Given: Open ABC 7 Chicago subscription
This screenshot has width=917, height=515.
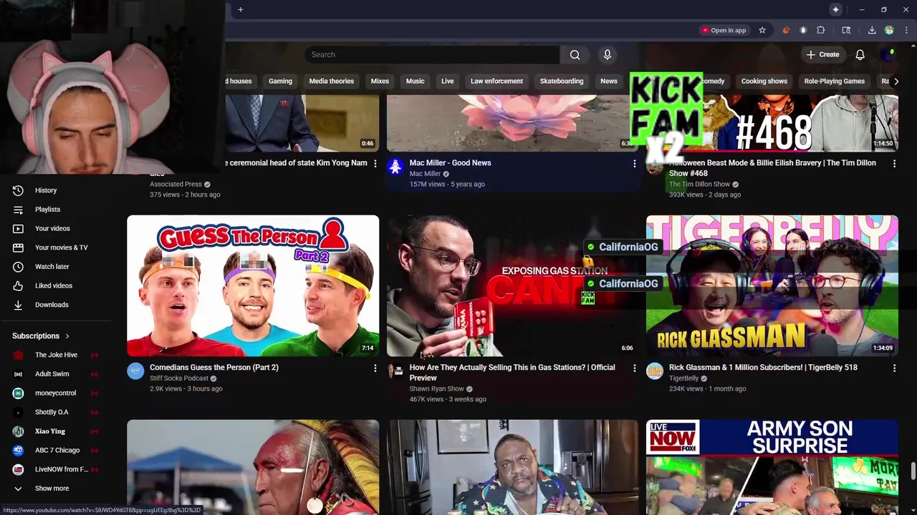Looking at the screenshot, I should coord(57,450).
